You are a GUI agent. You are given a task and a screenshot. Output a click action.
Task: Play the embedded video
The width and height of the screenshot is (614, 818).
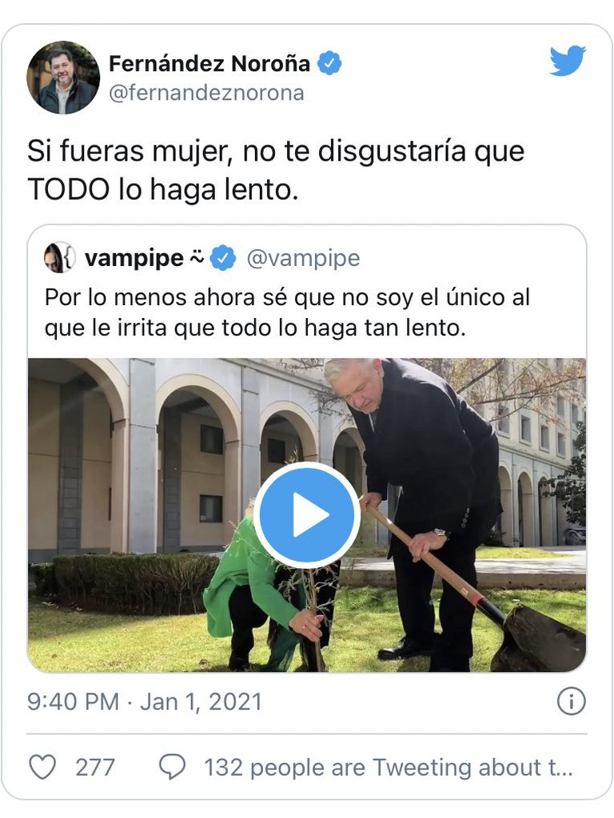(307, 515)
